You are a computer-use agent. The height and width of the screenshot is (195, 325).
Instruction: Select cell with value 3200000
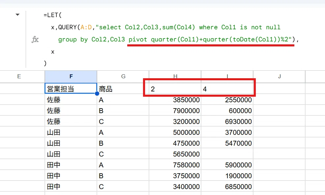click(x=175, y=121)
